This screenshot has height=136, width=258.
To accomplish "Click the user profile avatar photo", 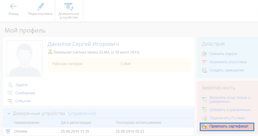I will (24, 58).
